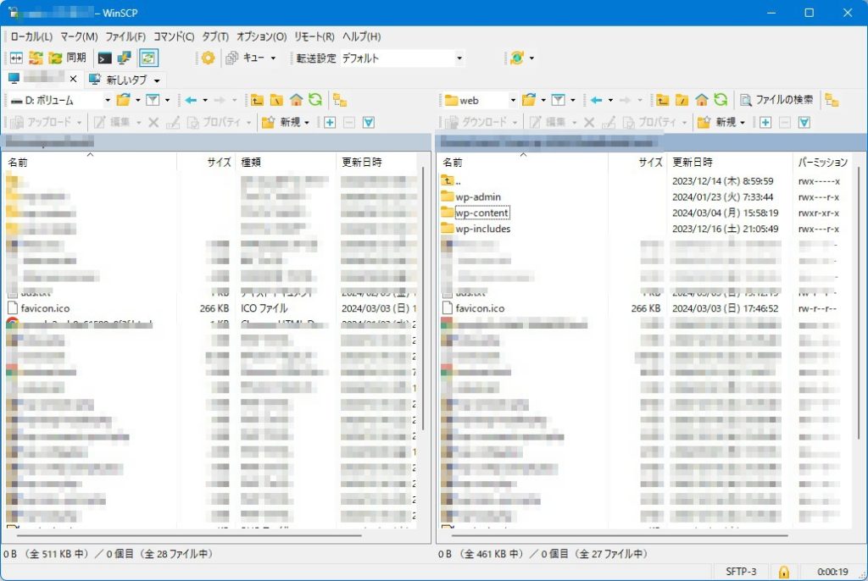
Task: Select the wp-content folder in the remote panel
Action: [481, 213]
